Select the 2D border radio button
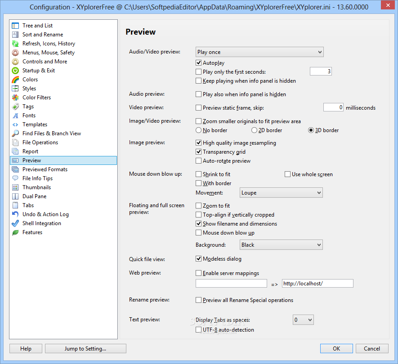 [x=254, y=130]
